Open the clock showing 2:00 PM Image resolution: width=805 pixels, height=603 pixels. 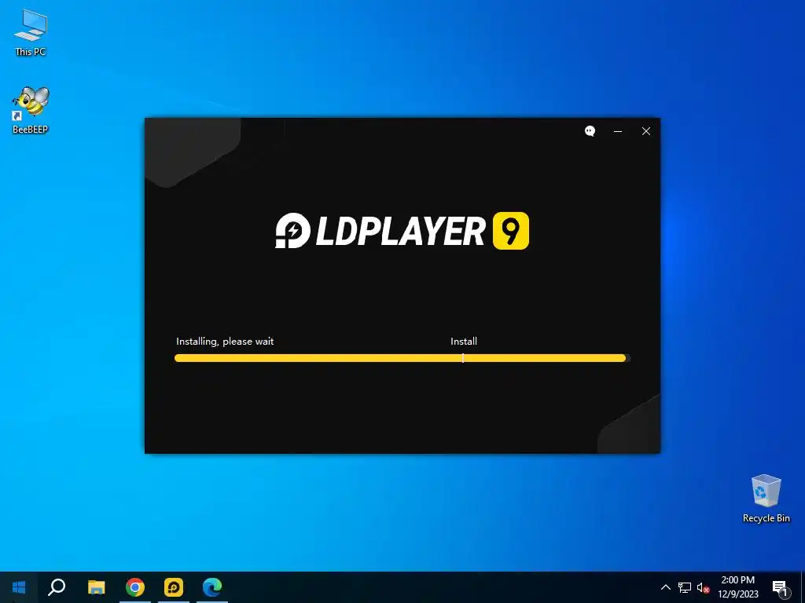737,587
